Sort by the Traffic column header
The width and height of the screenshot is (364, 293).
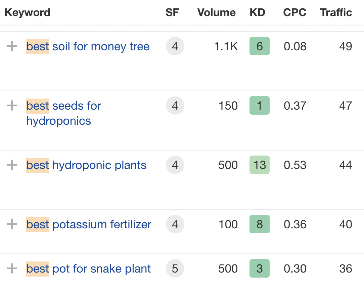click(x=336, y=12)
